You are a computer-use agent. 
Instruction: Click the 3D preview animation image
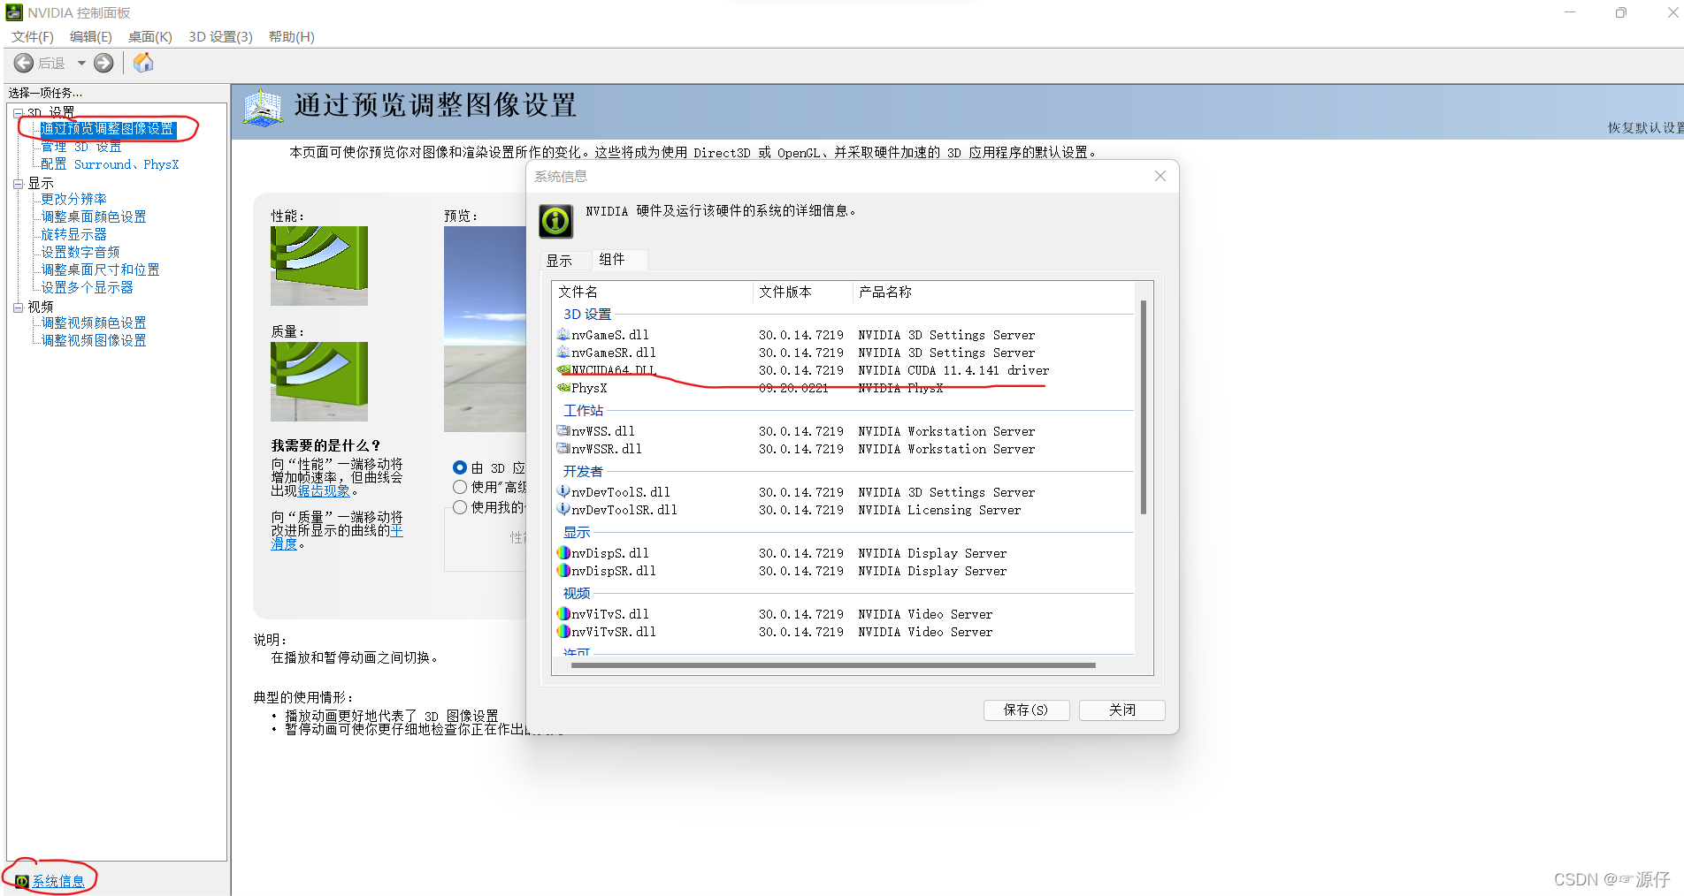coord(485,329)
